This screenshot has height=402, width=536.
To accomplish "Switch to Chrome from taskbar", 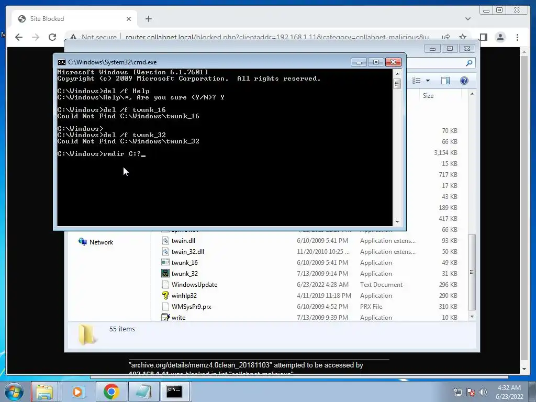I will tap(111, 392).
